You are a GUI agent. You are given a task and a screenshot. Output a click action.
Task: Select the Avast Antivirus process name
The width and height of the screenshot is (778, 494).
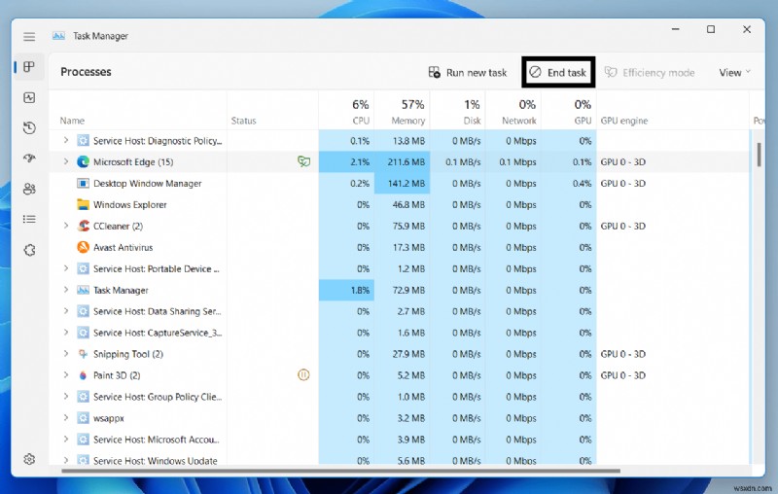[x=124, y=247]
